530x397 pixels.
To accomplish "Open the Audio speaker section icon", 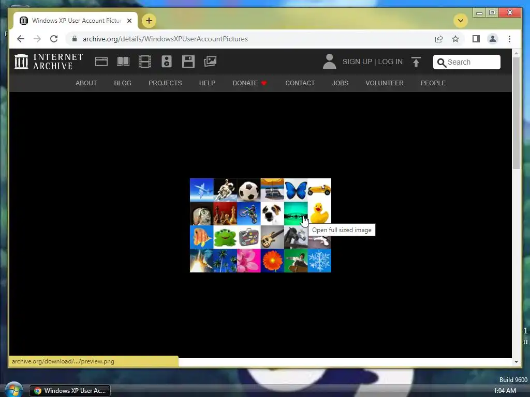I will (167, 62).
